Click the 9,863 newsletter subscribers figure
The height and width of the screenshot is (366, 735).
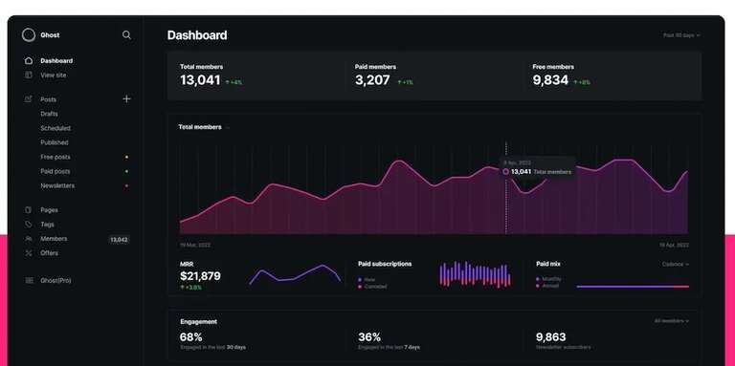[x=551, y=337]
